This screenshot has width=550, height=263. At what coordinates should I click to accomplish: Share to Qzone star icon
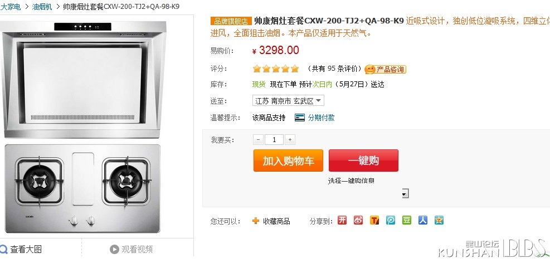click(x=439, y=220)
